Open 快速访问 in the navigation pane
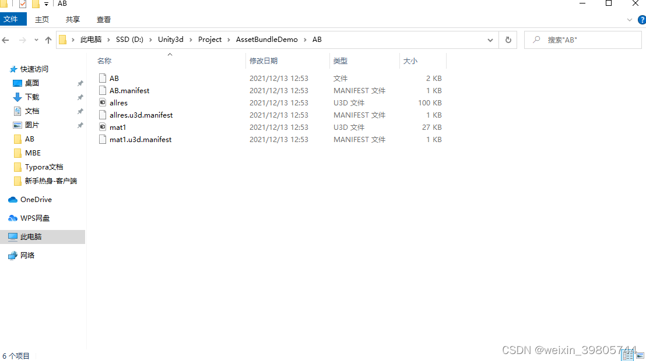The image size is (646, 361). (x=34, y=69)
